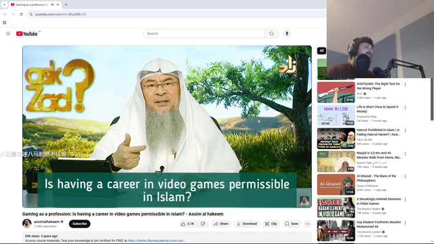Viewport: 434px width, 244px height.
Task: Open assimalhakeem channel avatar
Action: pyautogui.click(x=27, y=224)
